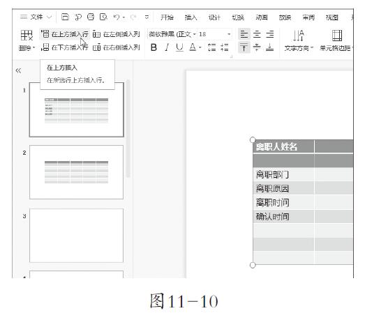Insert column to the right

click(x=116, y=47)
